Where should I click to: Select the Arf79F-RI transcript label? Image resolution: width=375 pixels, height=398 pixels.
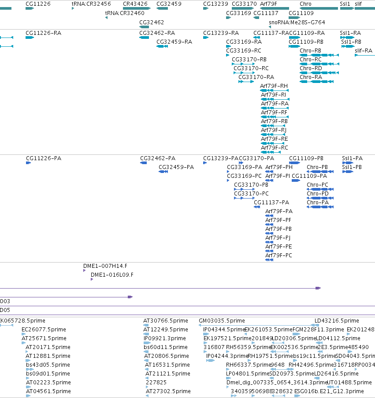(x=273, y=95)
